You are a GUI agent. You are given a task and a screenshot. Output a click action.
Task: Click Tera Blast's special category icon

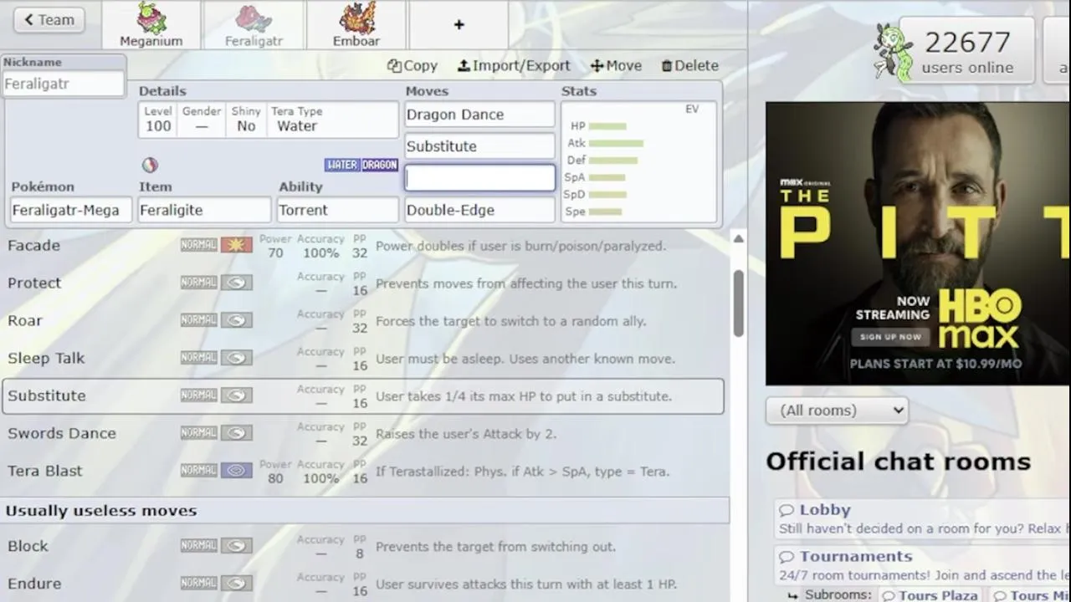click(x=237, y=471)
